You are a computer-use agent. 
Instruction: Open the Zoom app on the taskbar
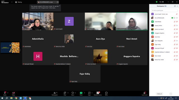pos(25,98)
